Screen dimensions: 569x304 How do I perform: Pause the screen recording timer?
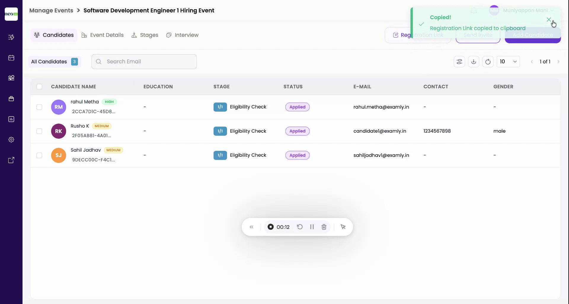312,227
